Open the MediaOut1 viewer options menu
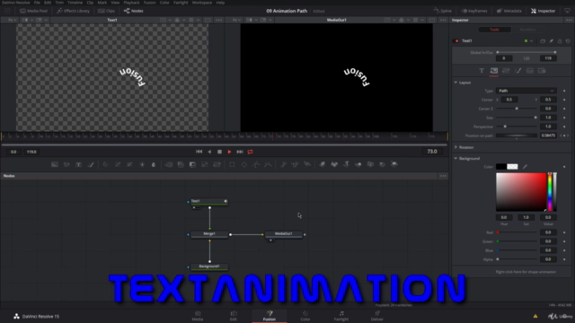575x323 pixels. point(443,20)
